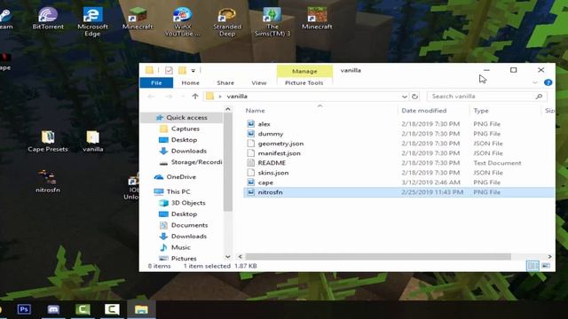Navigate forward in Explorer
Image resolution: width=568 pixels, height=319 pixels.
169,97
